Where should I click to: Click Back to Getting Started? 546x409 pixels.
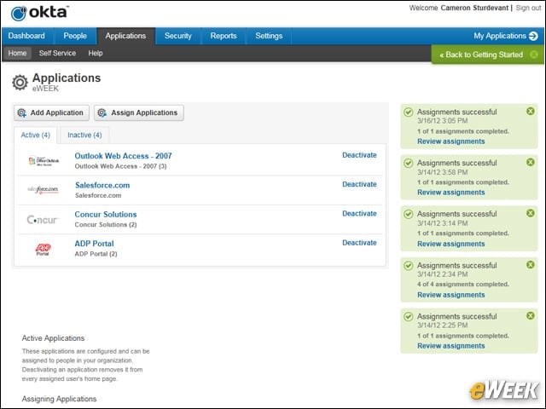coord(481,55)
